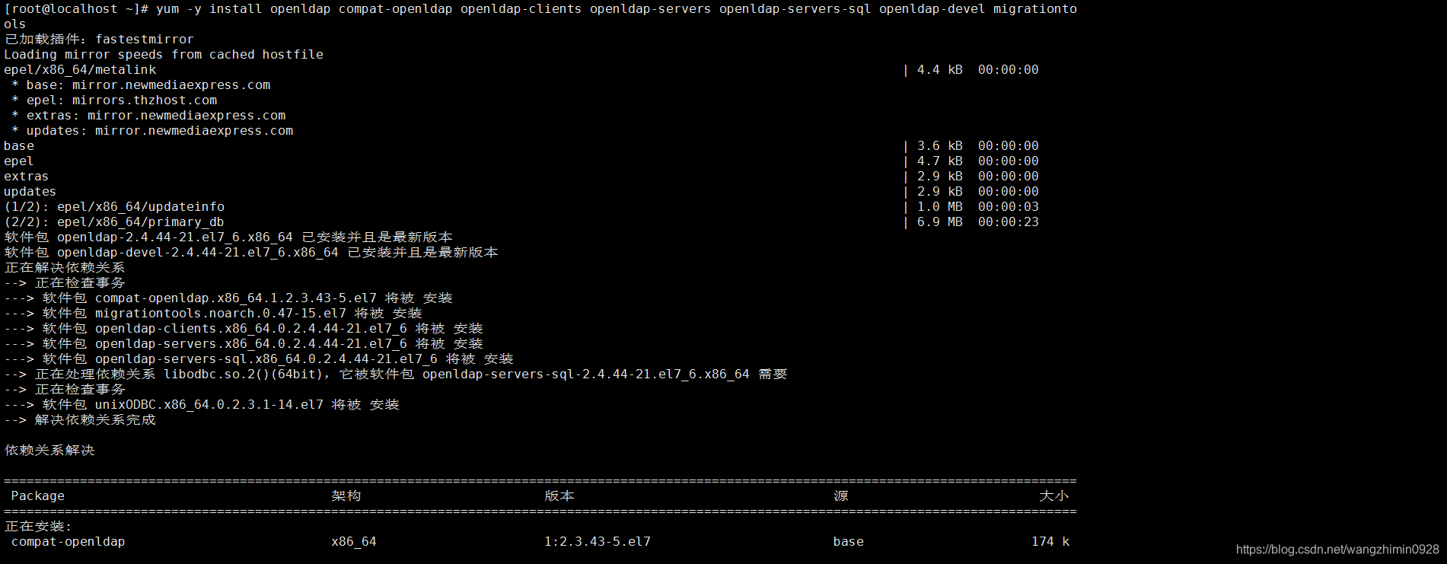This screenshot has height=564, width=1447.
Task: Click the '架构' column header
Action: 346,496
